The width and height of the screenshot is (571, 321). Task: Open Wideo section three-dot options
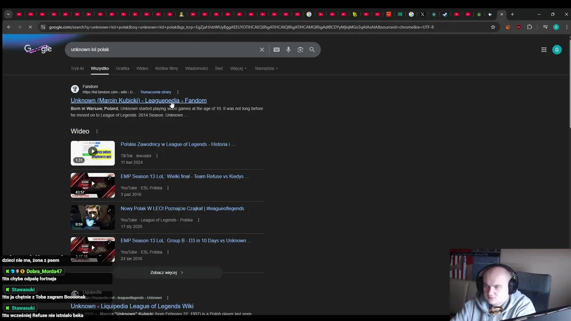coord(97,131)
